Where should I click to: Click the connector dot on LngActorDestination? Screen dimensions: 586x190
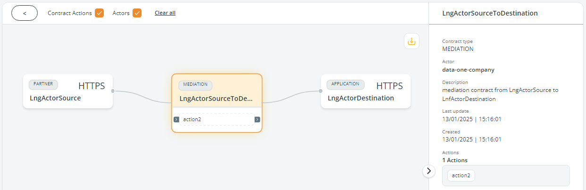click(x=321, y=91)
